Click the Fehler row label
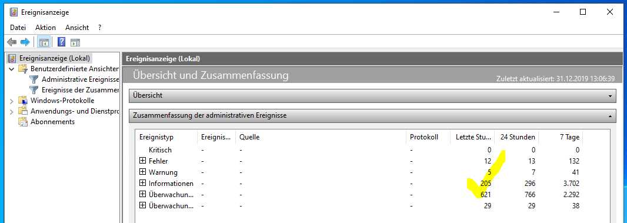 point(158,161)
